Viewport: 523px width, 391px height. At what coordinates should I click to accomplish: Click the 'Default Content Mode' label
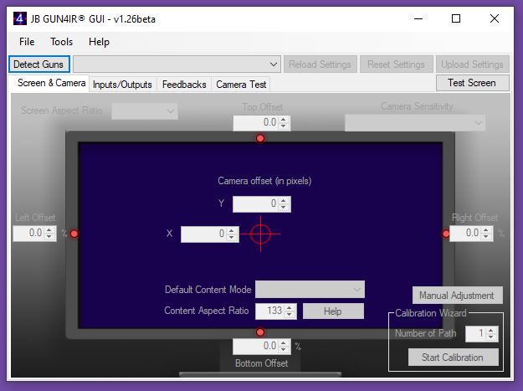pos(208,289)
